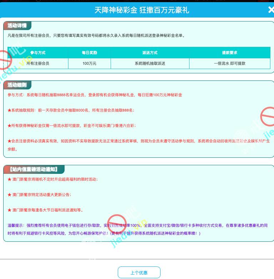
Task: Click the 活动详情 section header
Action: tap(17, 26)
